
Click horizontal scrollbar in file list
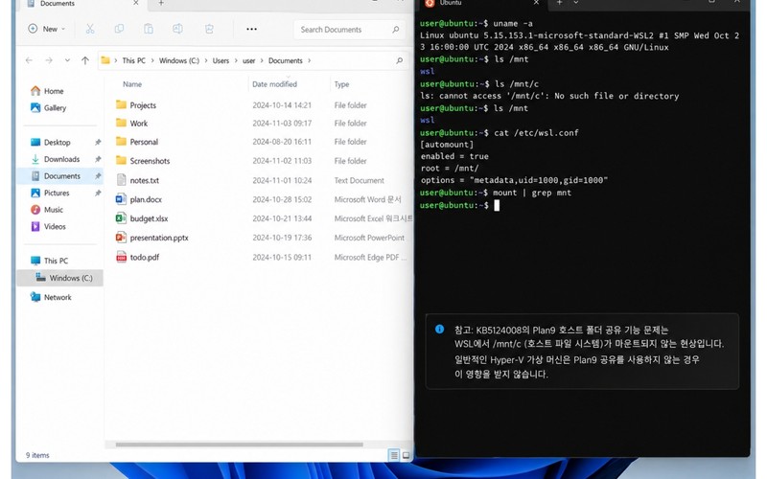(x=239, y=445)
